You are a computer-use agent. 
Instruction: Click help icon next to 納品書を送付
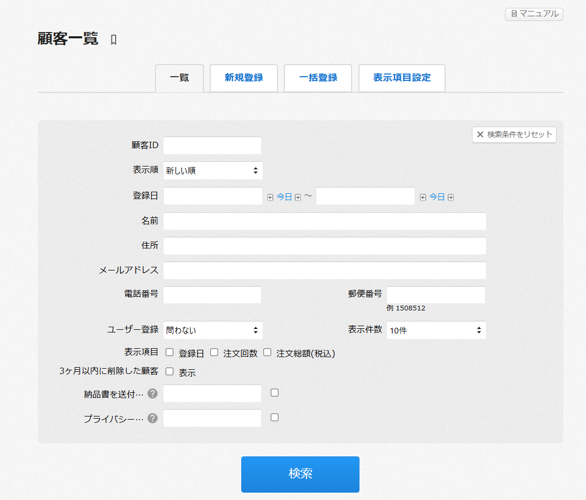click(x=152, y=394)
